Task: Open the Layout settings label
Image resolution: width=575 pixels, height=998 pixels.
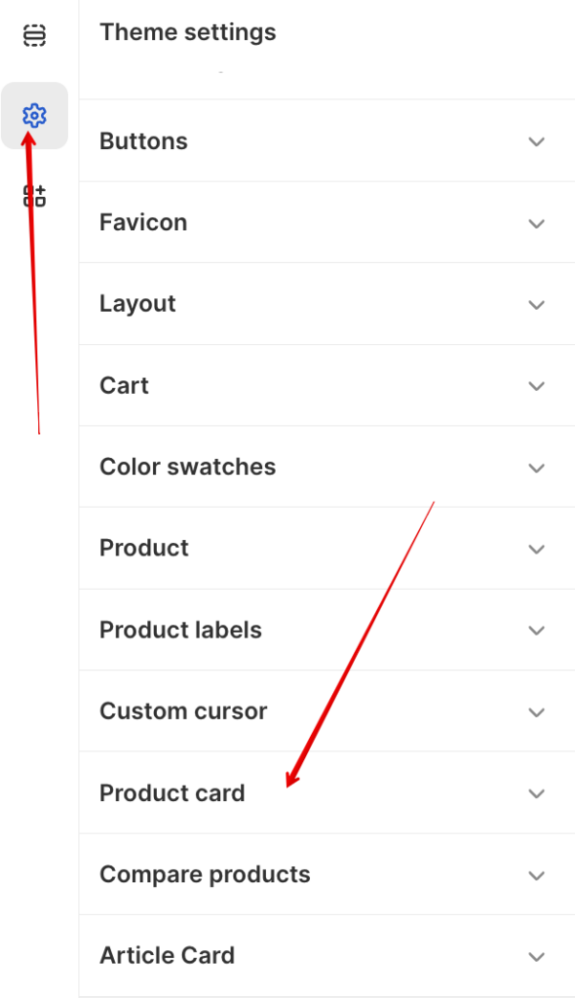Action: [137, 304]
